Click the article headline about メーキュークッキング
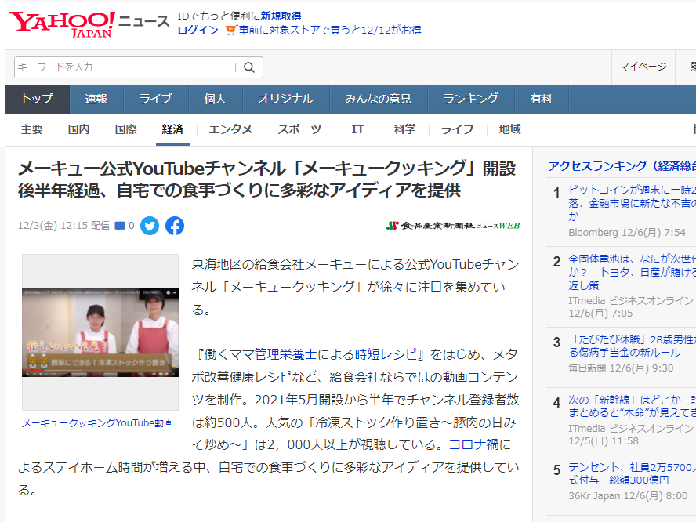The height and width of the screenshot is (522, 696). (x=266, y=179)
